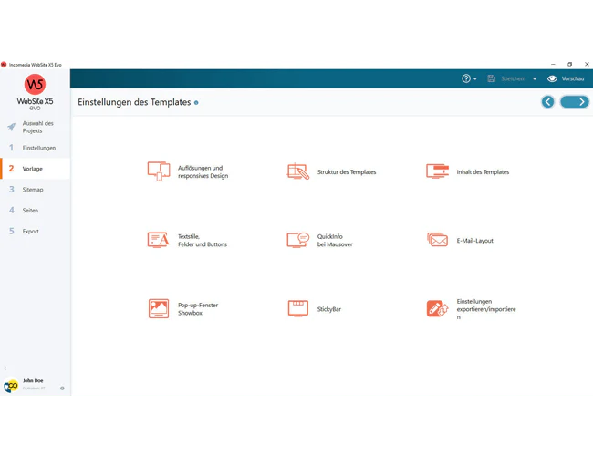Open the Pop-up-Fenster Showbox icon
The image size is (593, 456).
(x=159, y=308)
